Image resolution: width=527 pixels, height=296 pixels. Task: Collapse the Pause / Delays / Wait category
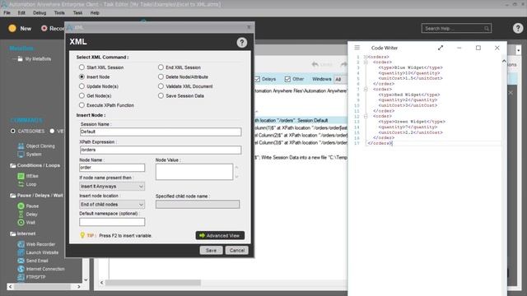pyautogui.click(x=13, y=196)
